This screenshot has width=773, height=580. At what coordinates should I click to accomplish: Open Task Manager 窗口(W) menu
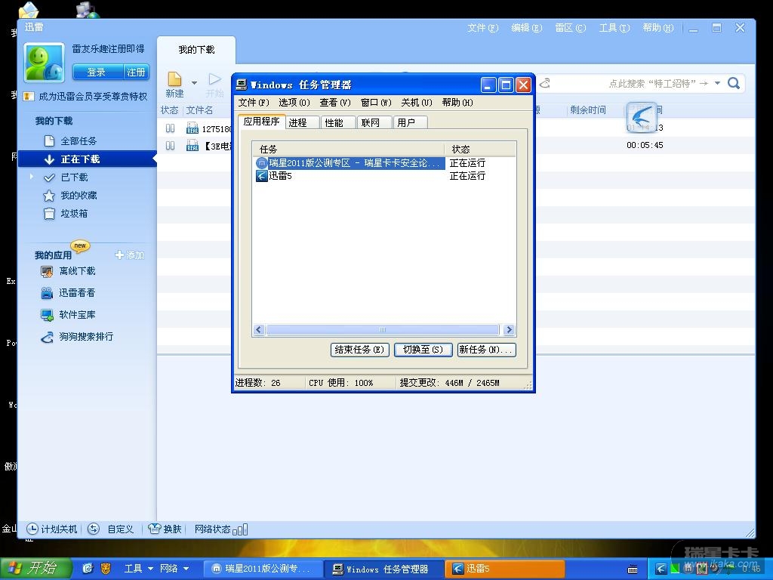[376, 103]
